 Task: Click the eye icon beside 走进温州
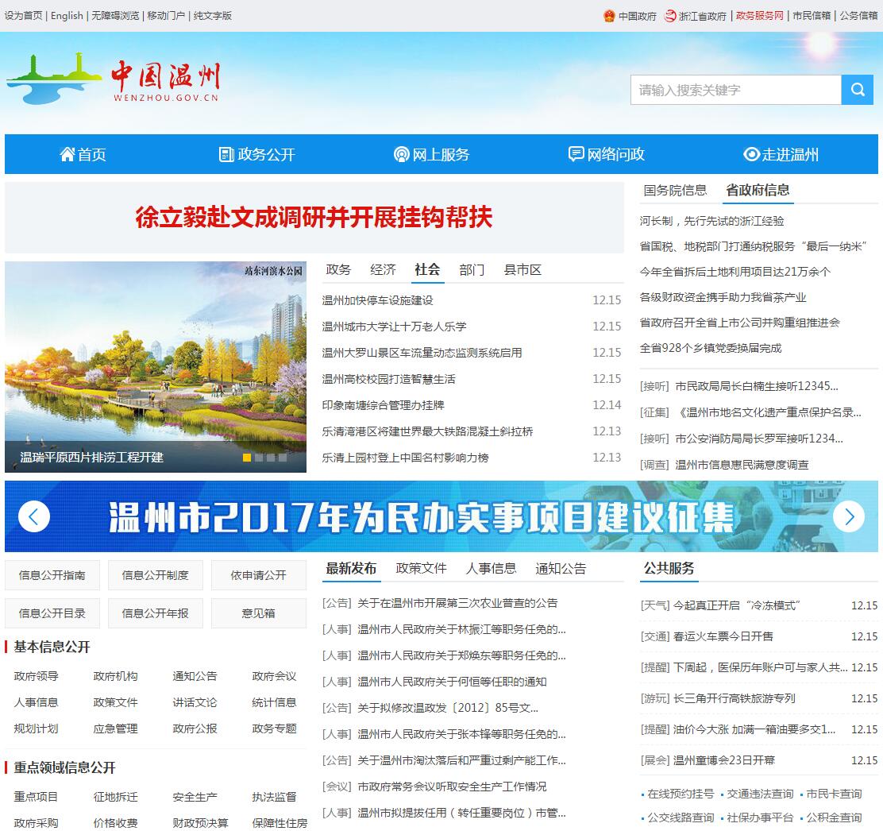pyautogui.click(x=751, y=154)
